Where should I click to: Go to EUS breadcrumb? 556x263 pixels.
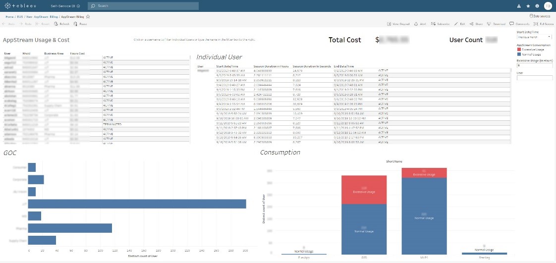pos(20,17)
